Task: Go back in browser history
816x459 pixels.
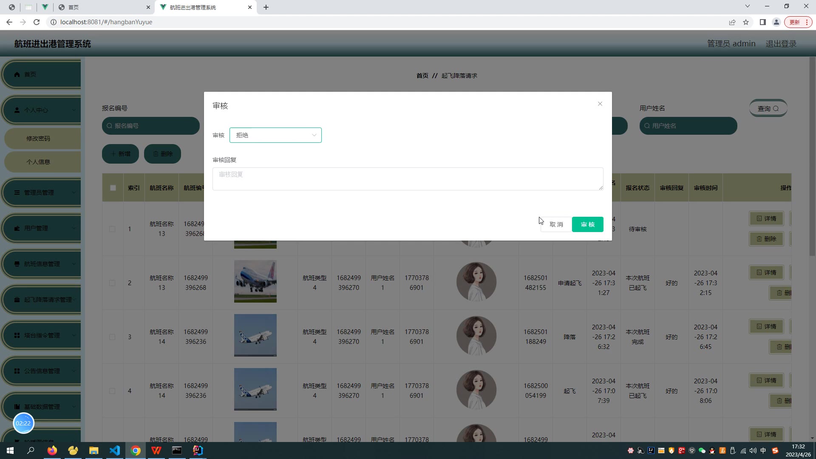Action: (9, 22)
